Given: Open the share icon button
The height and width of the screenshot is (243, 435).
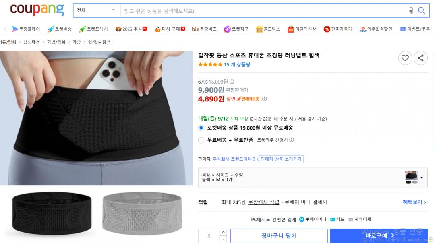Looking at the screenshot, I should coord(420,58).
